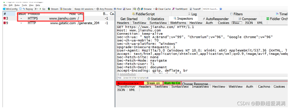Select response WebView tab

tap(235, 87)
